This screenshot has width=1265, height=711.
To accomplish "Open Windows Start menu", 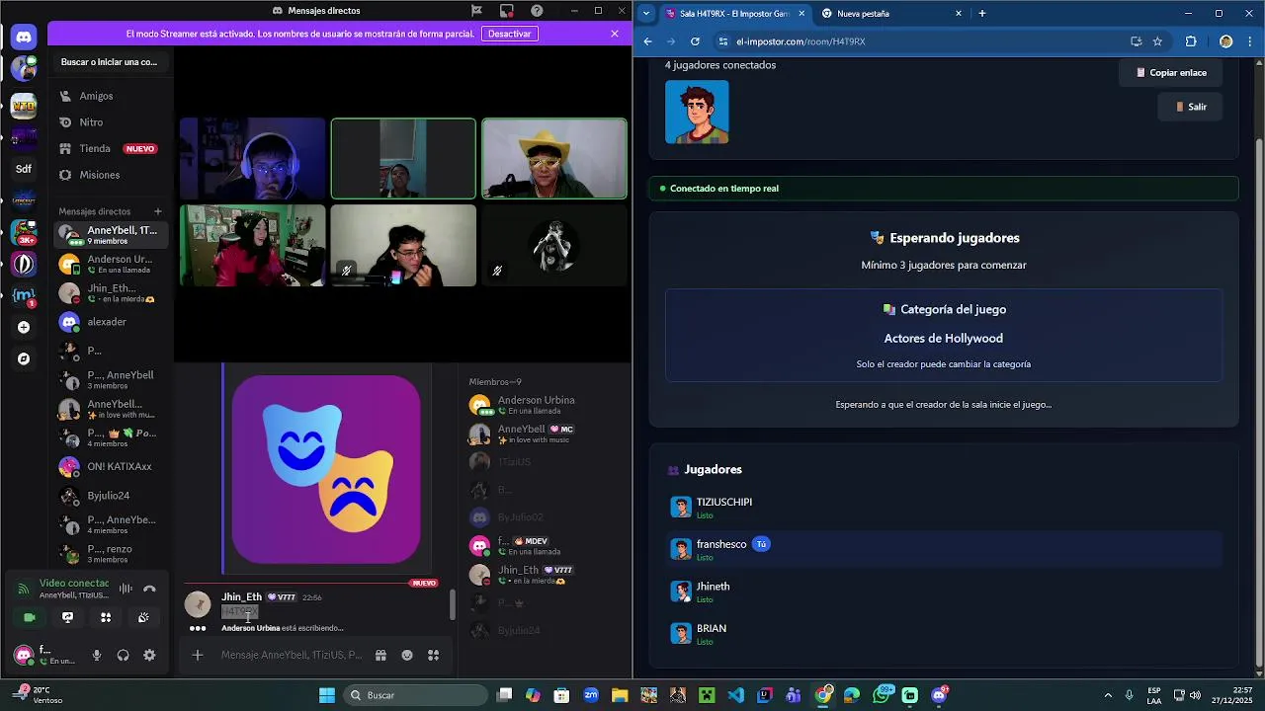I will click(327, 695).
